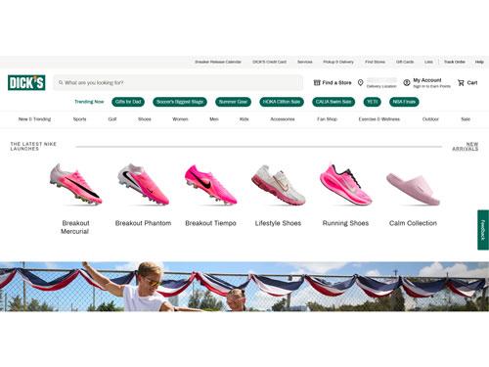Open the Sale menu

click(x=466, y=119)
